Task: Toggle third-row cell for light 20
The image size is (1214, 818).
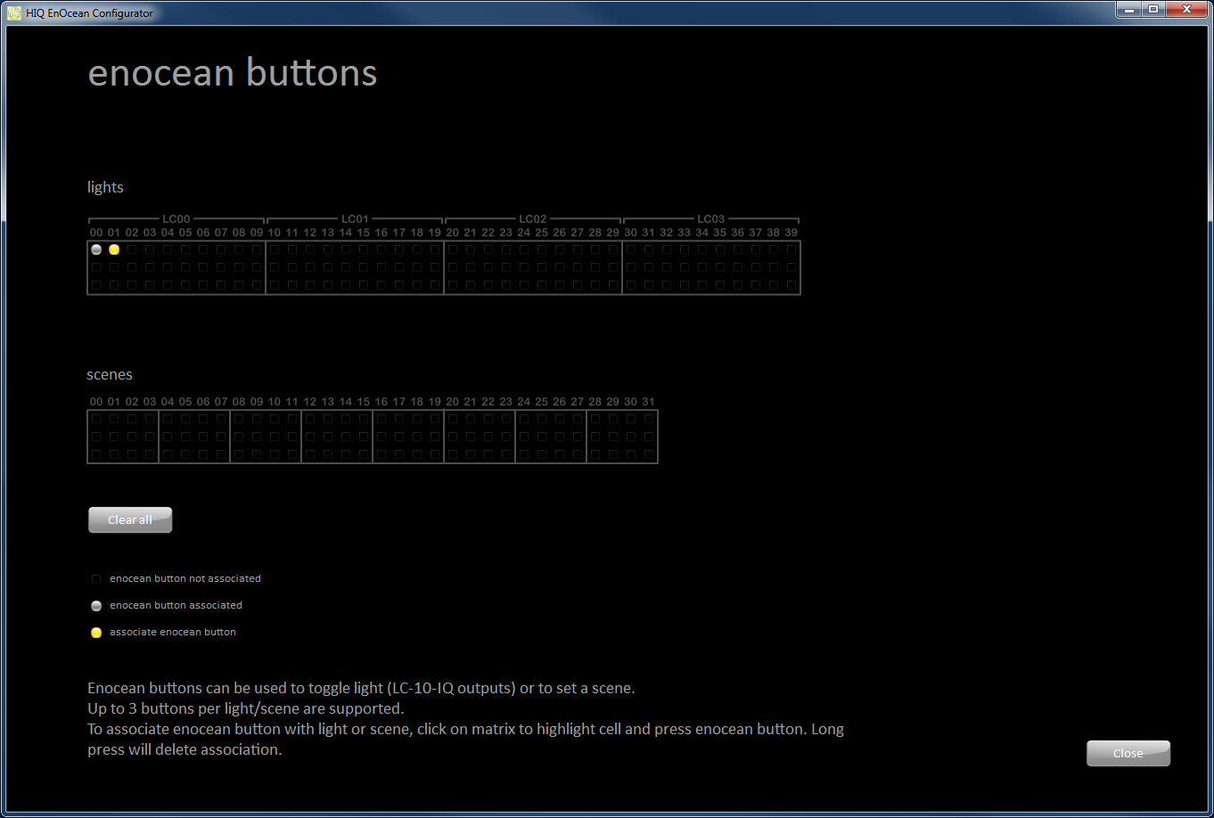Action: (453, 285)
